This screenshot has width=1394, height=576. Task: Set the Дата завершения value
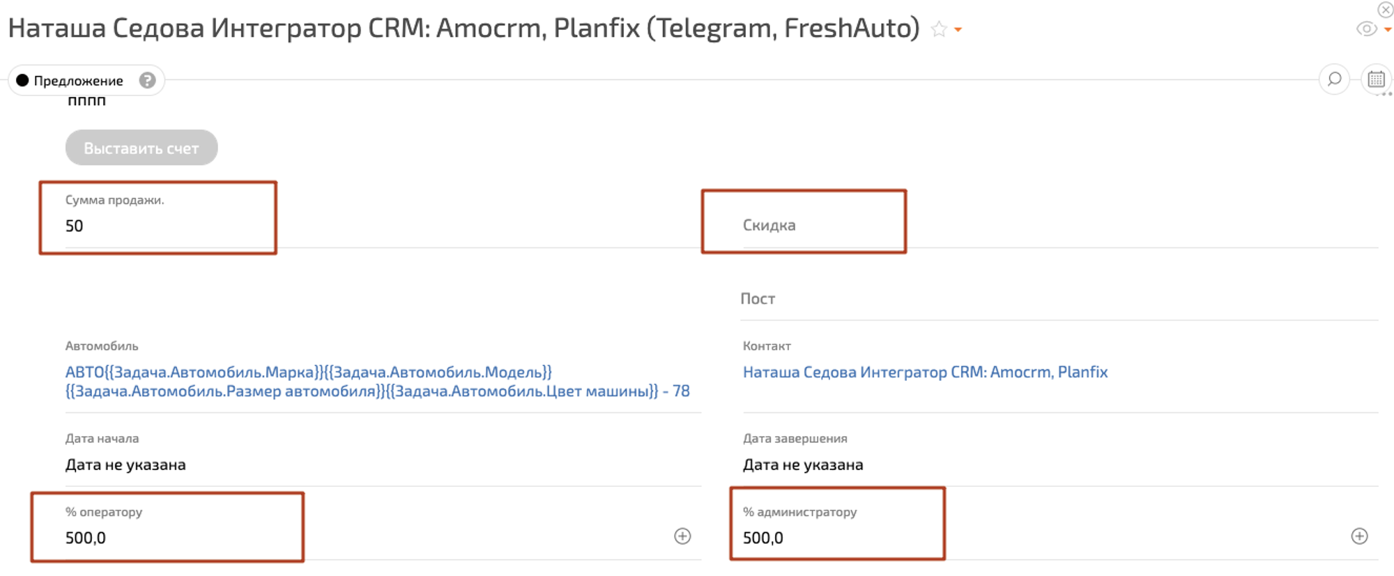pyautogui.click(x=803, y=465)
